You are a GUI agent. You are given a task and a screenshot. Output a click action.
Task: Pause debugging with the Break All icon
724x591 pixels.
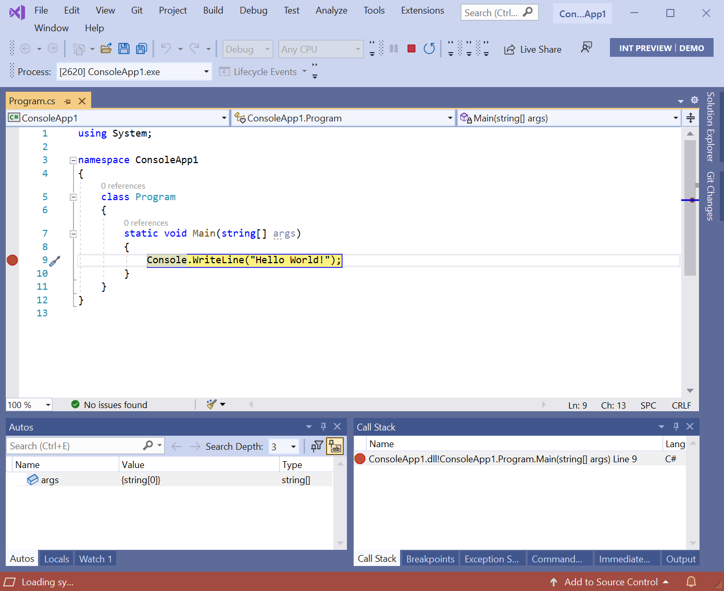(x=394, y=48)
